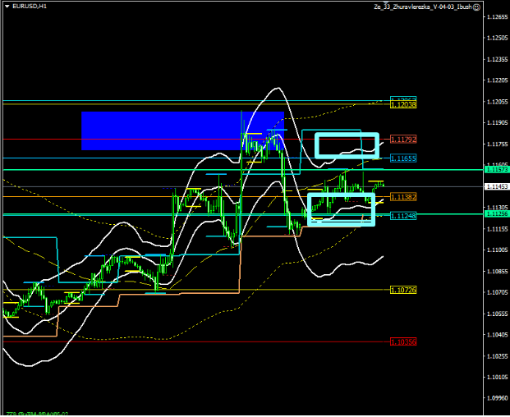Image resolution: width=510 pixels, height=417 pixels.
Task: Click the yellow 1.10726 price label
Action: click(x=403, y=291)
